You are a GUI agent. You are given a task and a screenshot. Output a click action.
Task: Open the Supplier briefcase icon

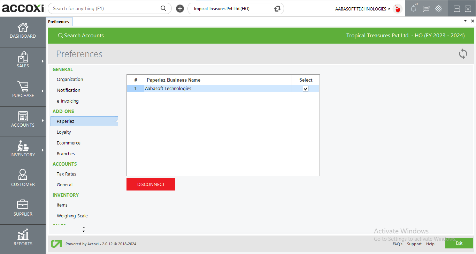[23, 204]
